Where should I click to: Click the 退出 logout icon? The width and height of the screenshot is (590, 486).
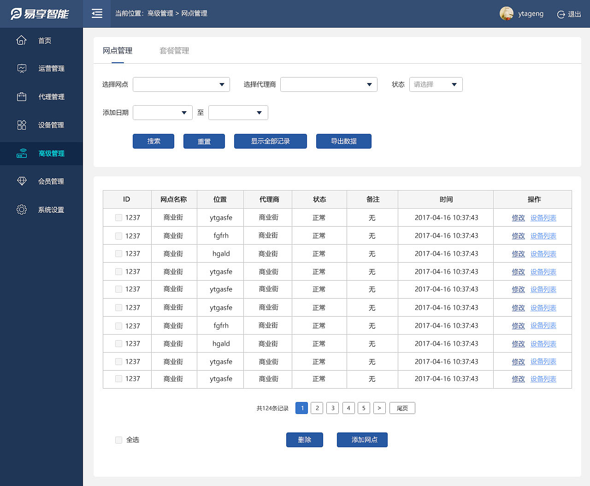[x=561, y=14]
